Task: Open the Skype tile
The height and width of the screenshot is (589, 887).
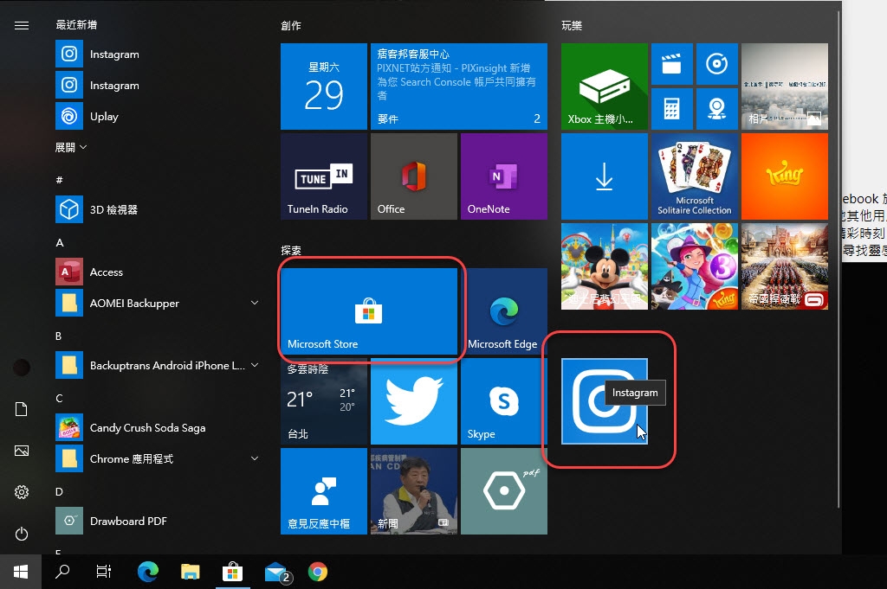Action: (x=503, y=402)
